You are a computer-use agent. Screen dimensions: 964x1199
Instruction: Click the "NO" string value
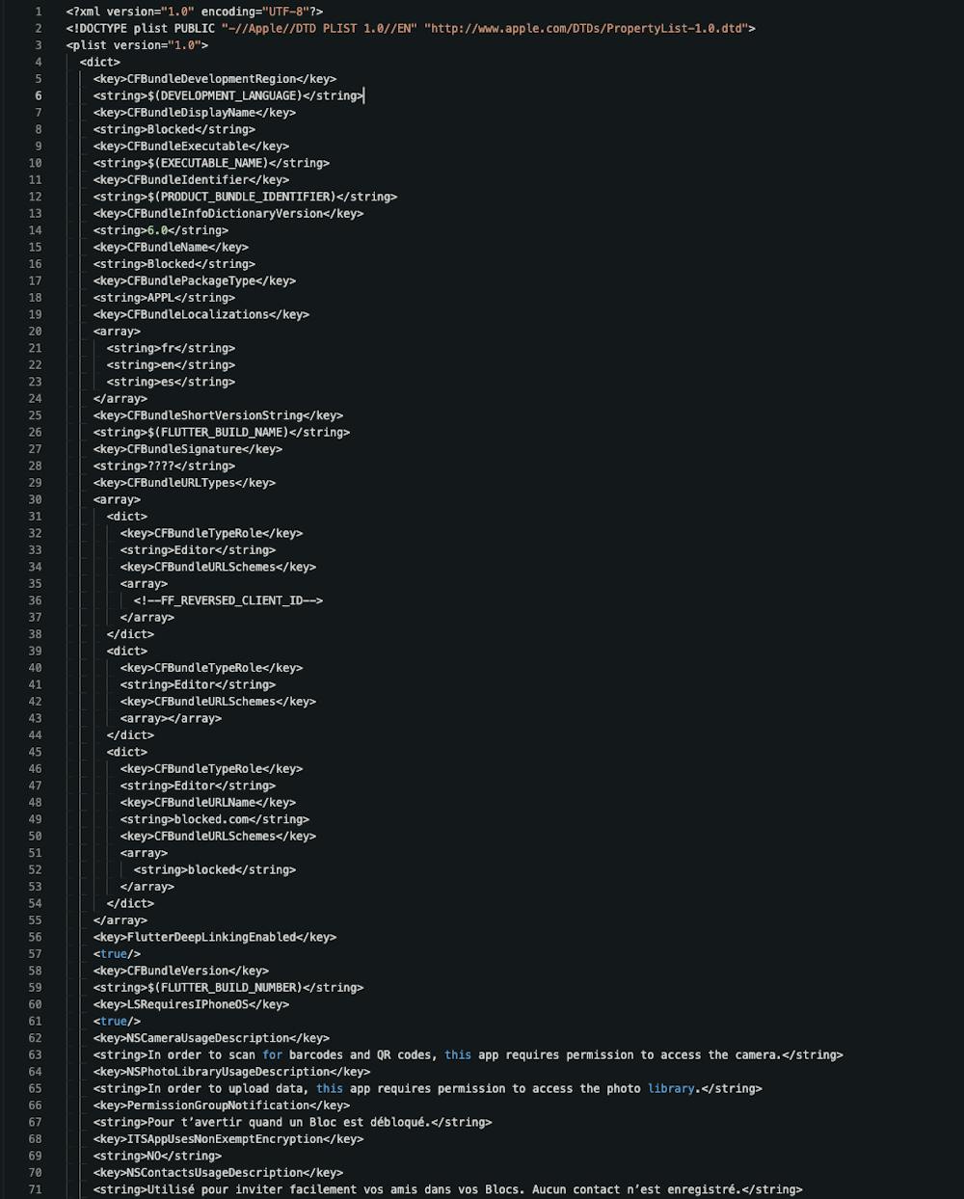coord(157,1156)
